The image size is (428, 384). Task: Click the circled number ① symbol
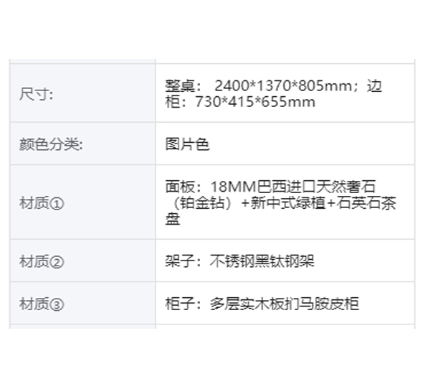(57, 204)
